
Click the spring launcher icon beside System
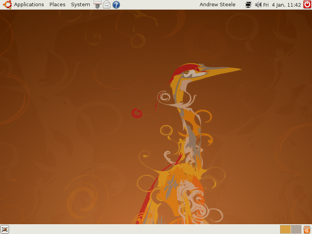point(97,5)
